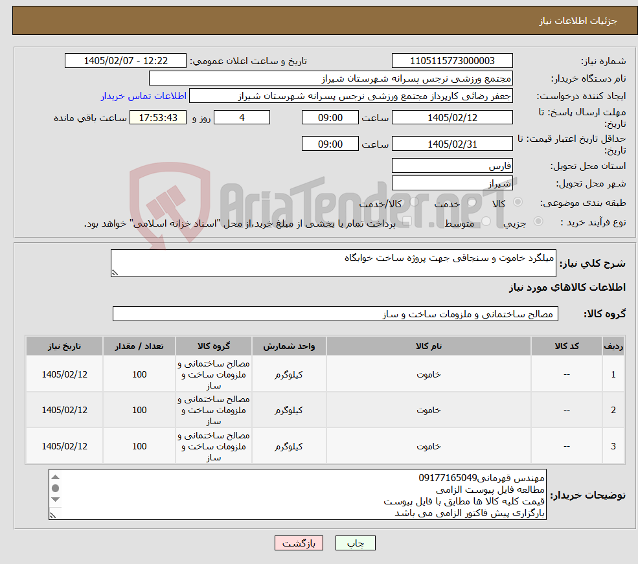
Task: Click the تاریخ نیاز column header
Action: coord(64,346)
